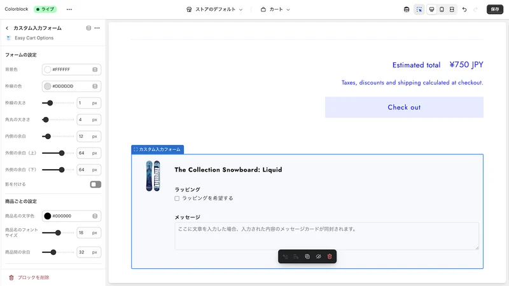Click the 角丸の大きさ px value field

88,119
